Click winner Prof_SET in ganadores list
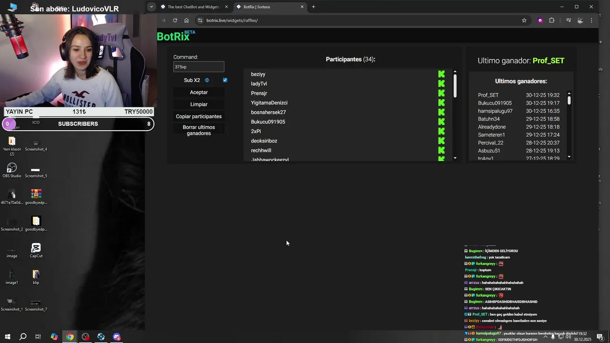Image resolution: width=610 pixels, height=343 pixels. tap(488, 95)
